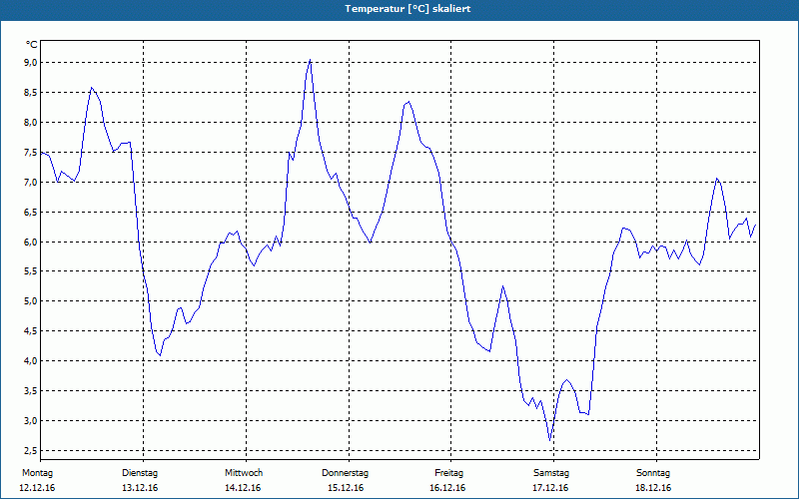
Task: Click the Sonntag day label
Action: click(x=653, y=473)
